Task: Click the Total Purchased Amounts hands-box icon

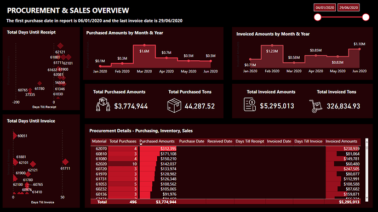Action: tap(103, 105)
